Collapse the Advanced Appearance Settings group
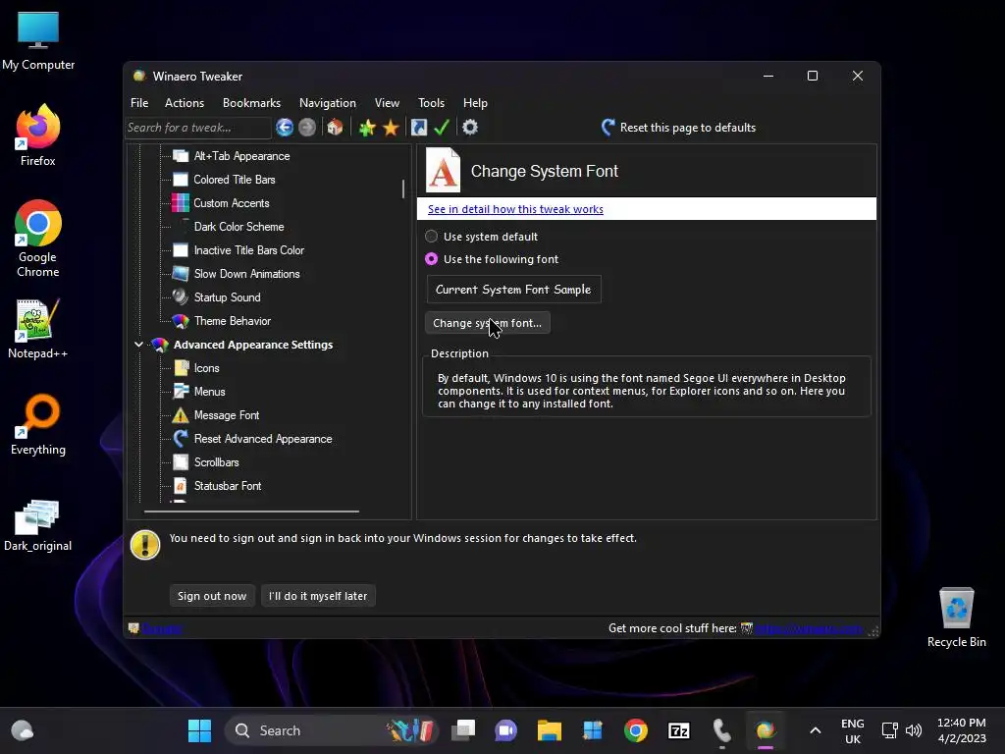Image resolution: width=1005 pixels, height=754 pixels. pyautogui.click(x=138, y=345)
